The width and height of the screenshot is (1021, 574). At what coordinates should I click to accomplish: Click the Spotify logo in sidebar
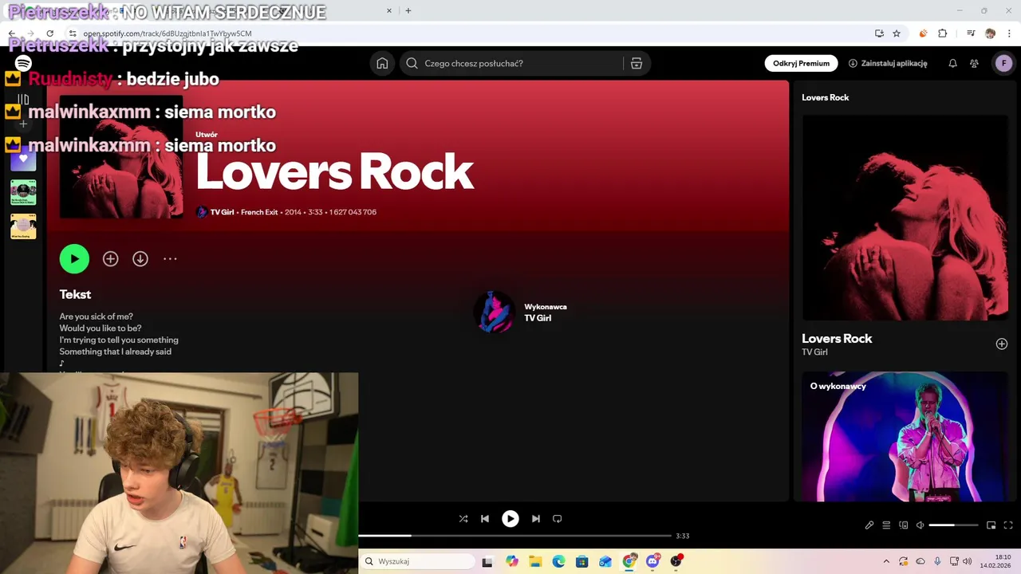pyautogui.click(x=23, y=64)
